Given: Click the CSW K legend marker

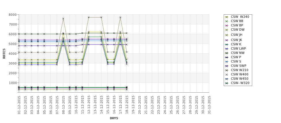Looking at the screenshot, I should [x=227, y=44].
